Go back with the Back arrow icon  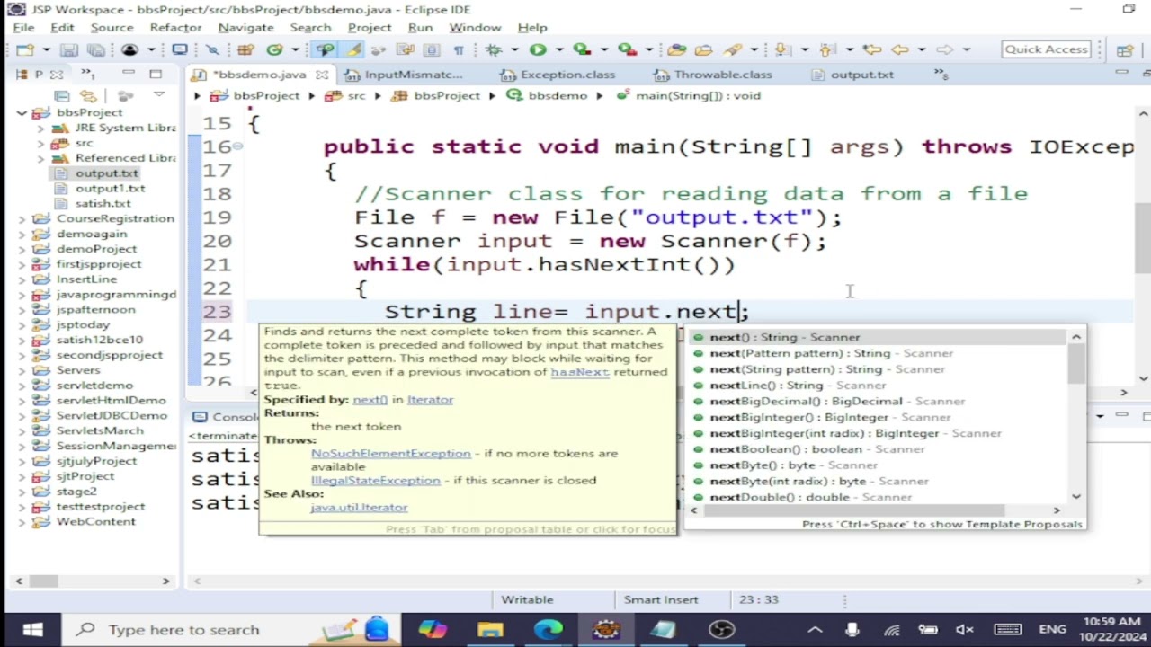[x=900, y=50]
